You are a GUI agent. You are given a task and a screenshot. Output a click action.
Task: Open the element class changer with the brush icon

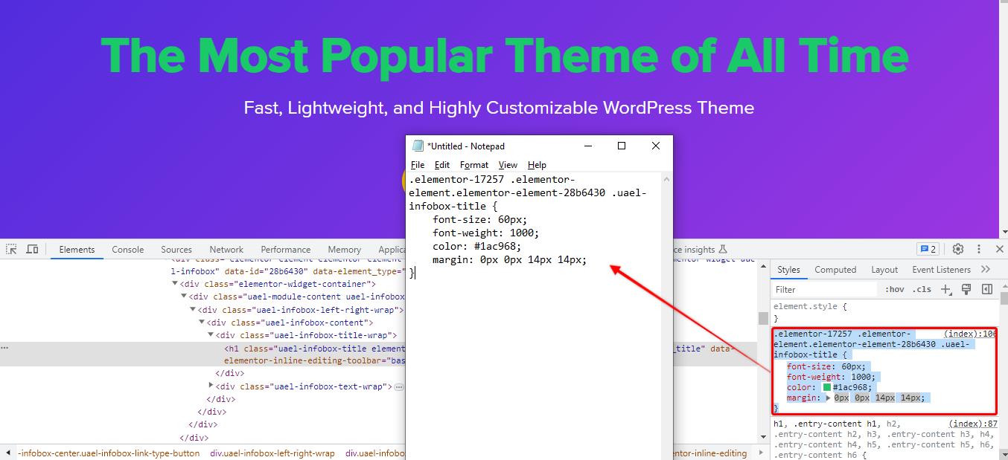tap(966, 289)
